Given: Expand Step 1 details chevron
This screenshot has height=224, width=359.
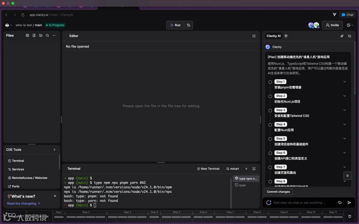Looking at the screenshot, I should [x=345, y=82].
